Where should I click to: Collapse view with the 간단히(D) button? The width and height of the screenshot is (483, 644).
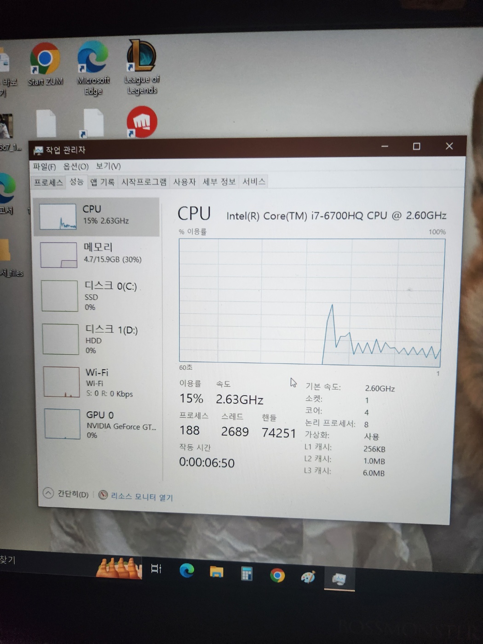[x=66, y=494]
